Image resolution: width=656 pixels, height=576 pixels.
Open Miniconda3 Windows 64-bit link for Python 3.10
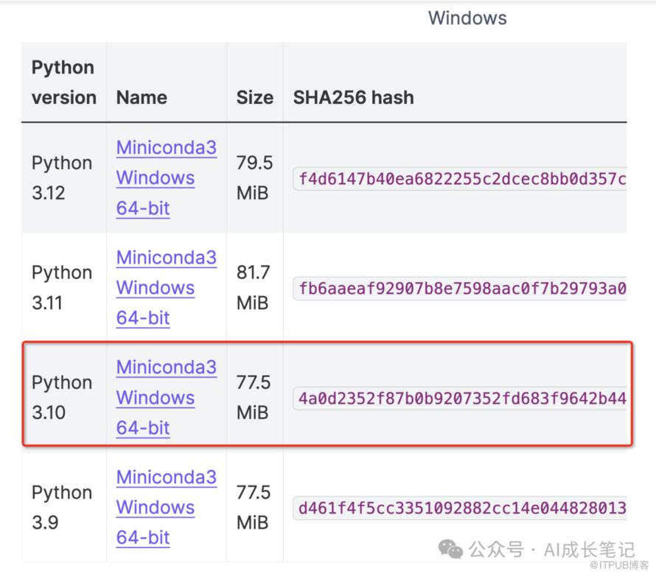(x=166, y=398)
